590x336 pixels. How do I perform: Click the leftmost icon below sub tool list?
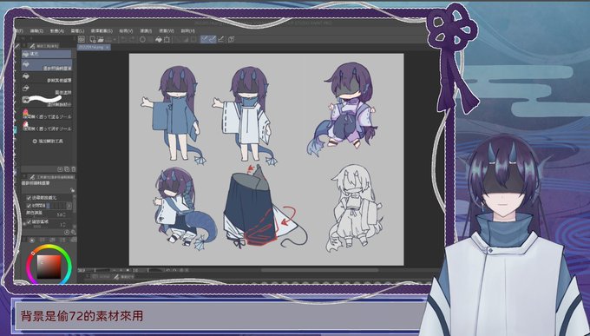point(60,169)
